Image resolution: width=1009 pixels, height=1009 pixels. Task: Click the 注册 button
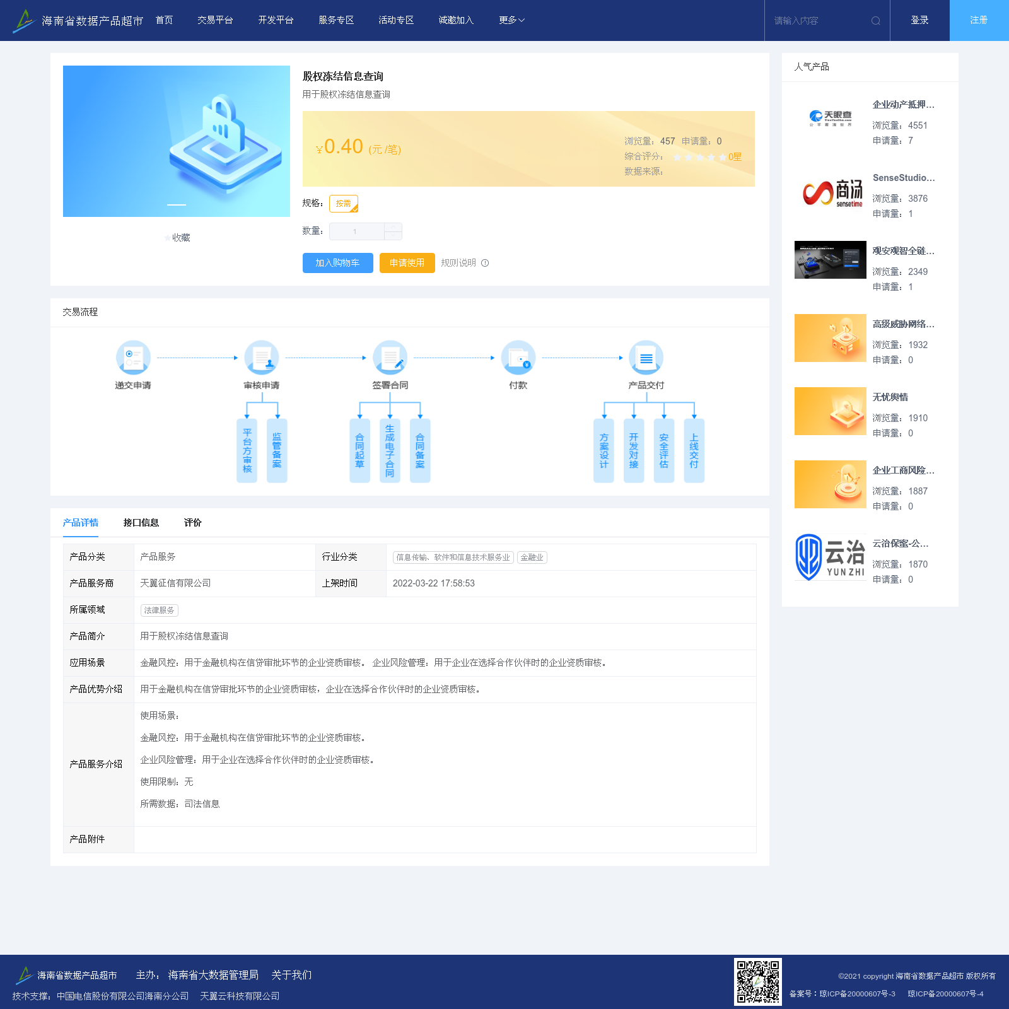coord(979,20)
